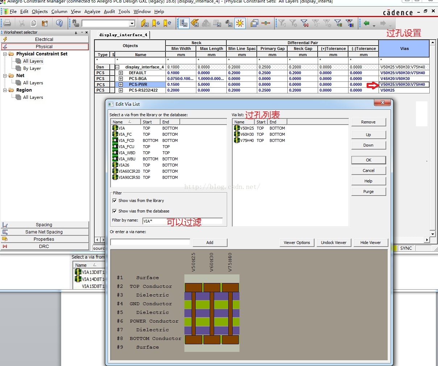Click the Hide Viewer button
Viewport: 438px width, 366px height.
click(371, 243)
